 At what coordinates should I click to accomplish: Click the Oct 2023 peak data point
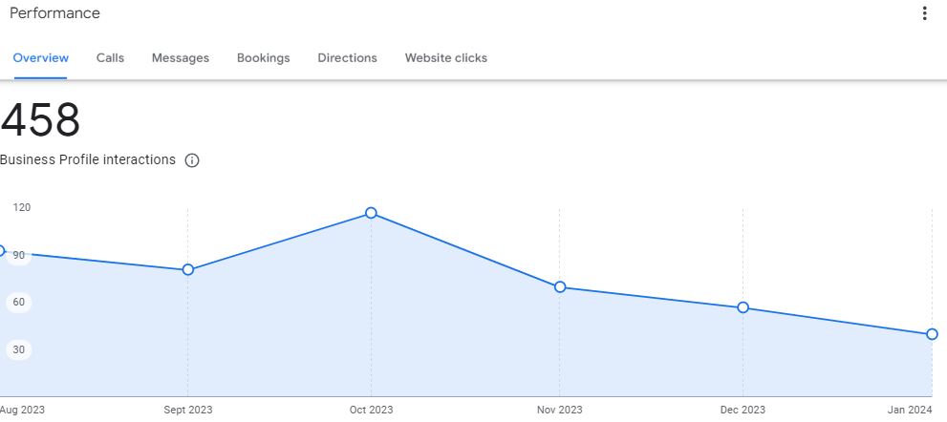tap(371, 213)
